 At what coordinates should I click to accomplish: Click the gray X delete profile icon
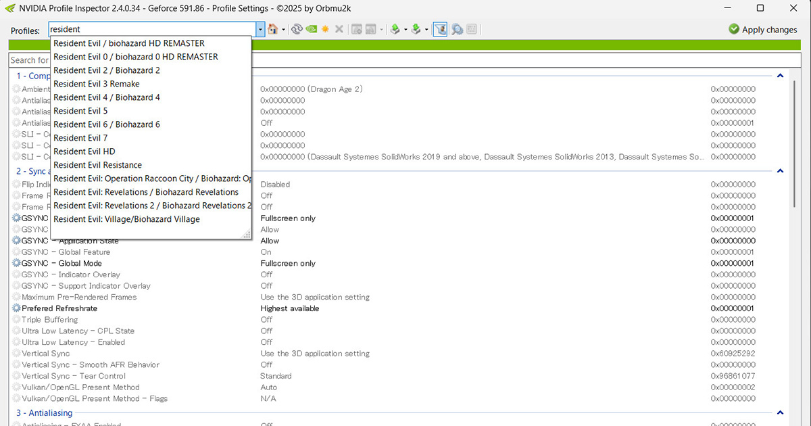(339, 30)
